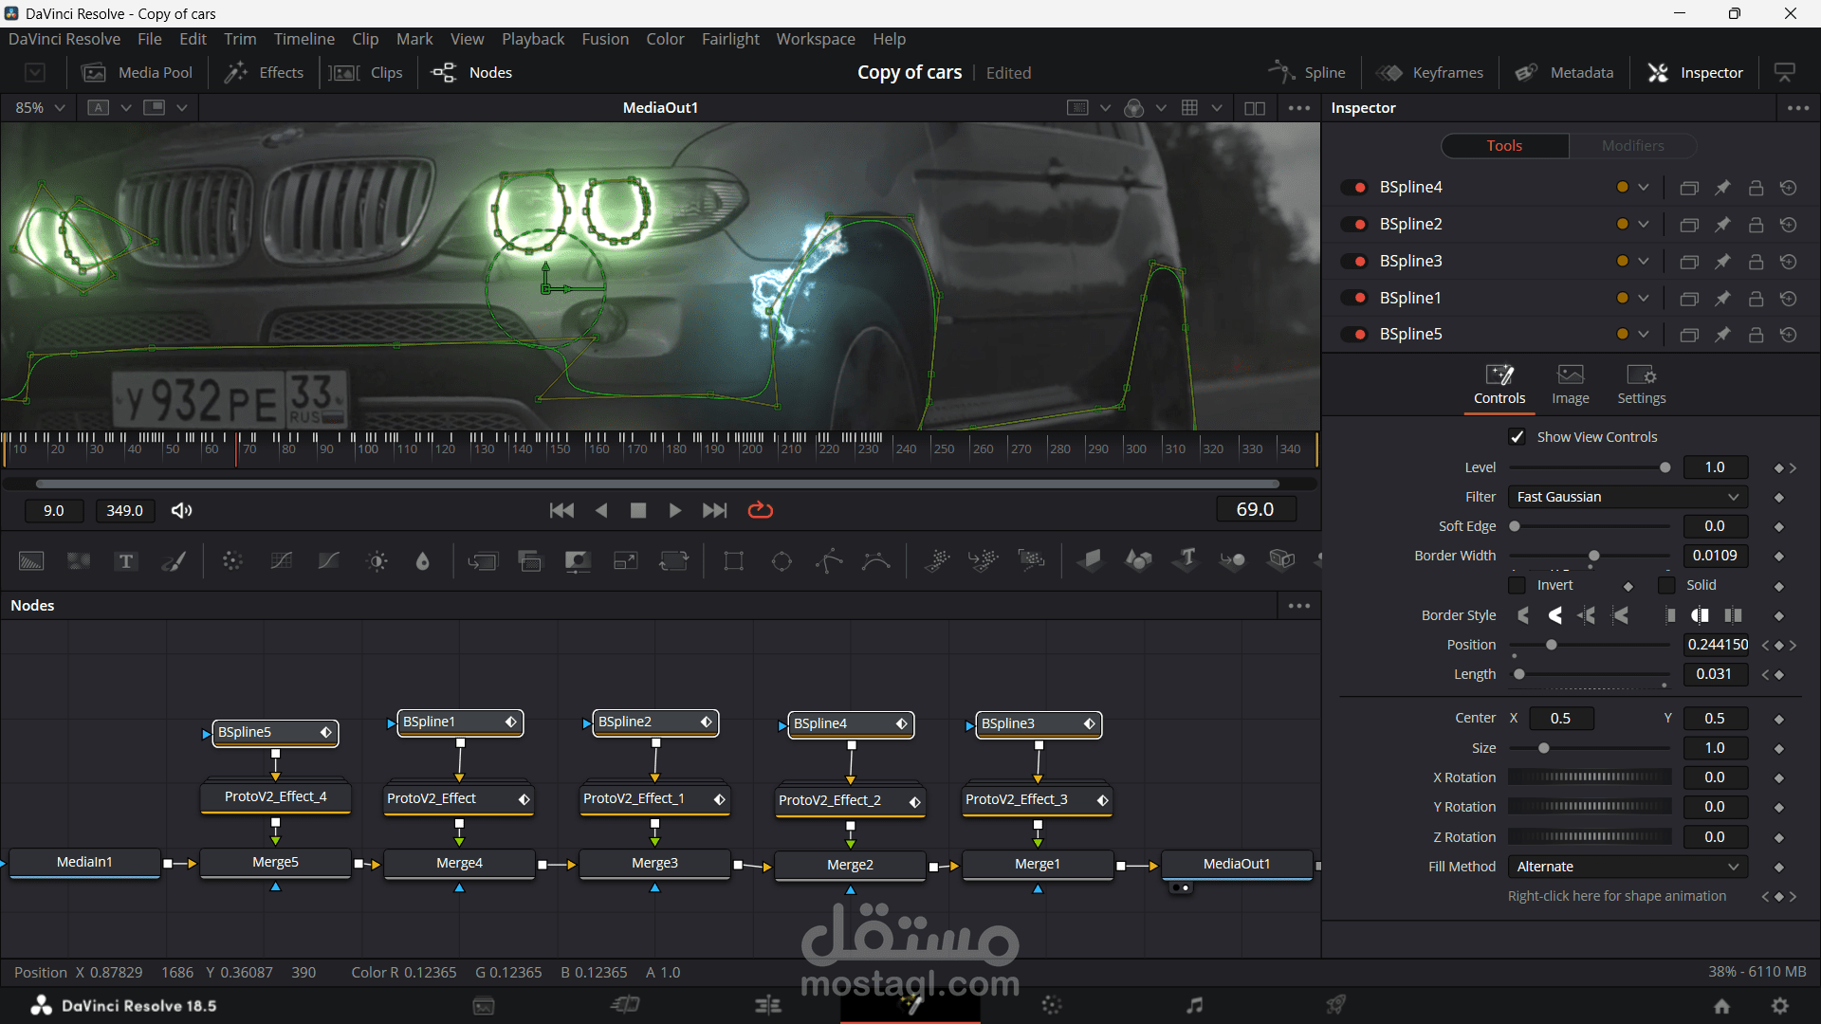
Task: Uncheck Show View Controls checkbox
Action: click(x=1517, y=437)
